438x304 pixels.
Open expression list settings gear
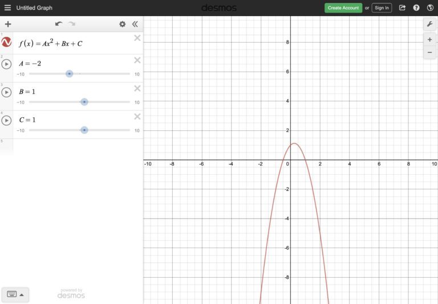(123, 24)
